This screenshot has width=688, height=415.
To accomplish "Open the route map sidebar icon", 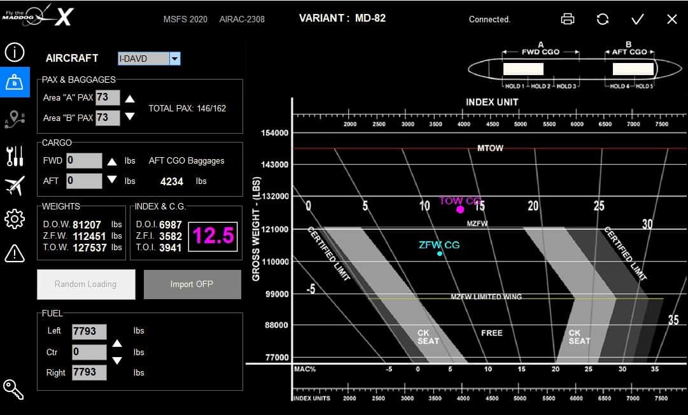I will (14, 119).
